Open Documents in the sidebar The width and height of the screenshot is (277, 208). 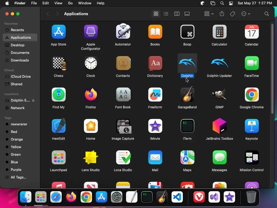pyautogui.click(x=20, y=53)
